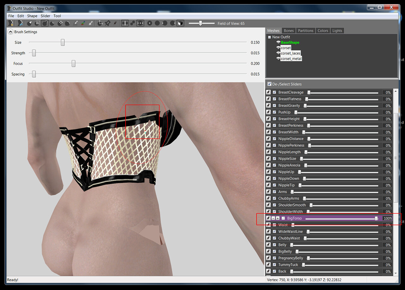Viewport: 405px width, 290px height.
Task: Collapse the New Outfit tree node
Action: click(x=269, y=37)
